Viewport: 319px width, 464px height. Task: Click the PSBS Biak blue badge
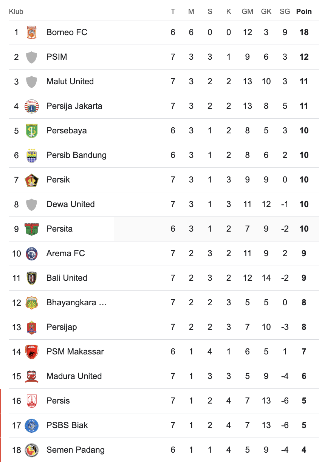point(32,425)
